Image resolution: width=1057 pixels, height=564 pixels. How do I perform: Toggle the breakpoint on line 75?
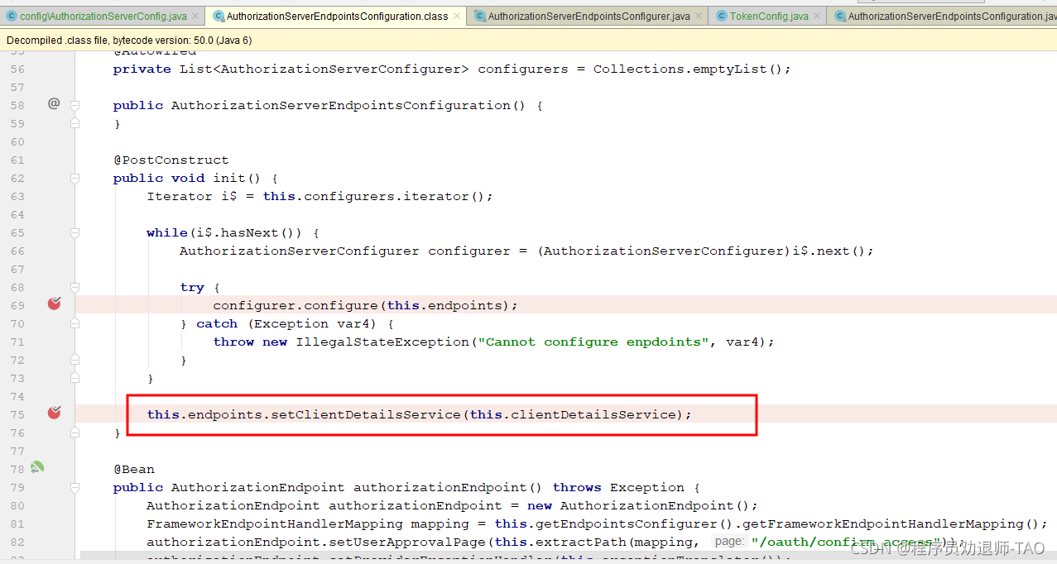(54, 413)
